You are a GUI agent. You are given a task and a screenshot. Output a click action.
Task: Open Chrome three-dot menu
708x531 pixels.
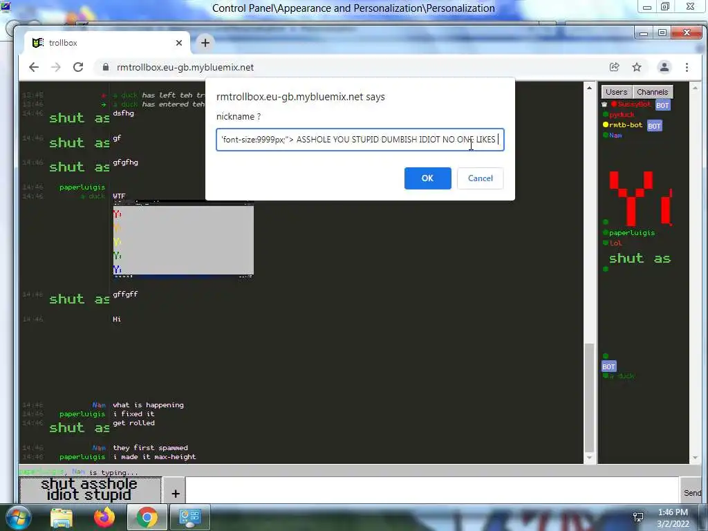click(687, 67)
